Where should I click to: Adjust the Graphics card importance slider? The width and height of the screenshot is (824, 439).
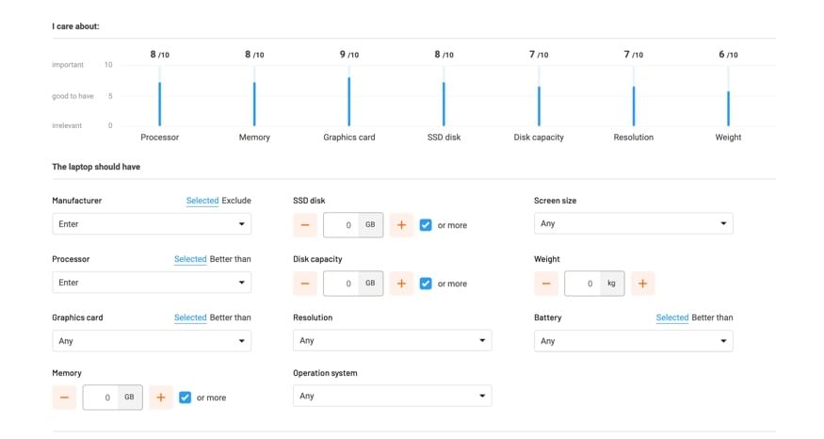coord(349,101)
